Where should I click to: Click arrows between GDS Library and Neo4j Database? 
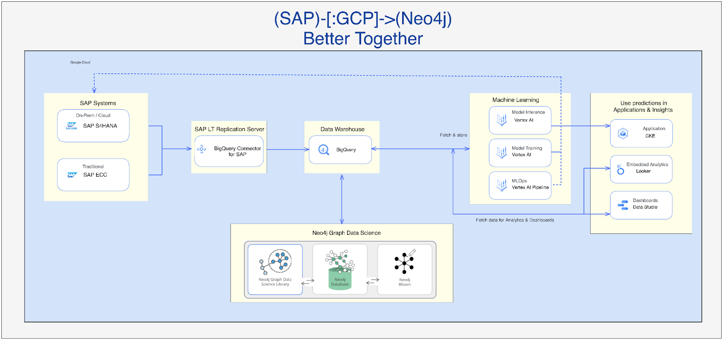pos(308,282)
